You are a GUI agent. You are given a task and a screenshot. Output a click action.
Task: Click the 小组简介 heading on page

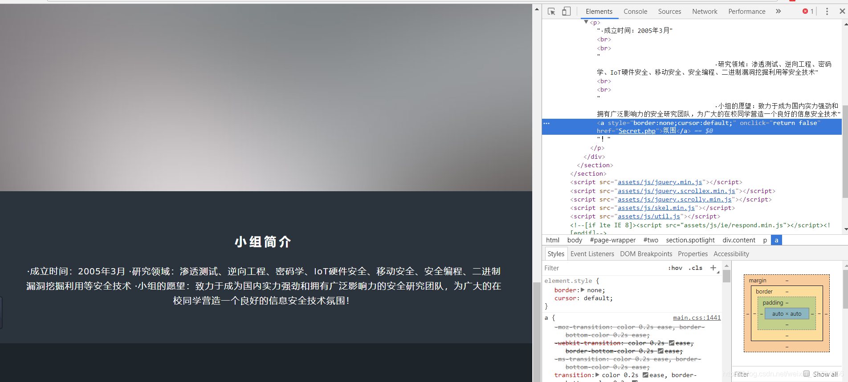(x=263, y=242)
